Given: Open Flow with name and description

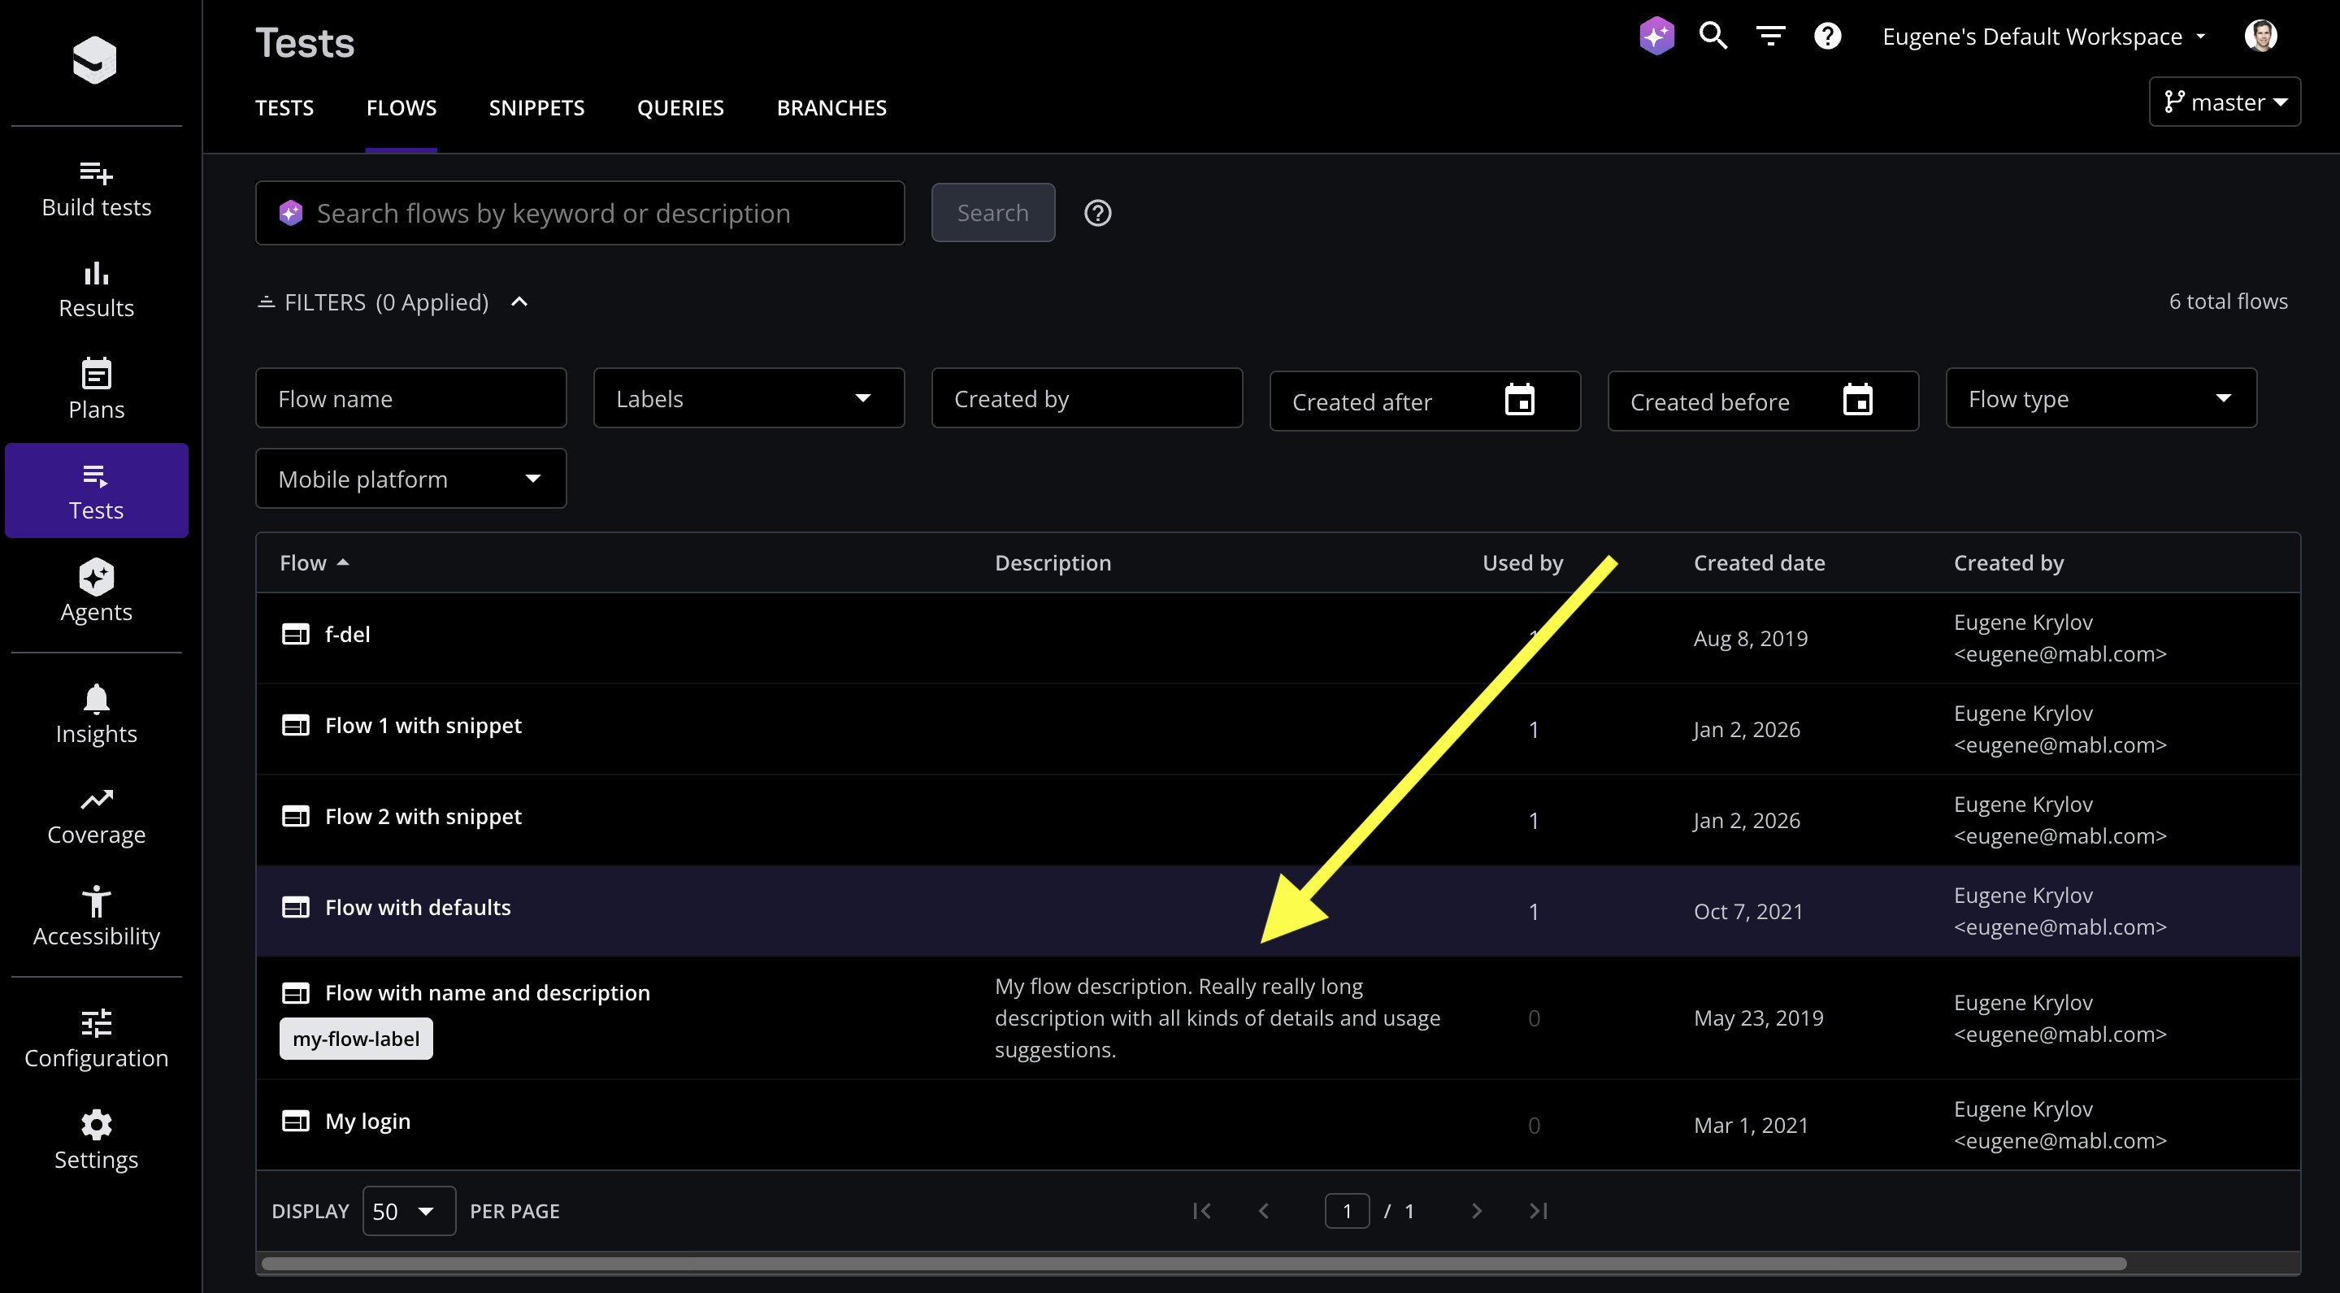Looking at the screenshot, I should pyautogui.click(x=488, y=992).
